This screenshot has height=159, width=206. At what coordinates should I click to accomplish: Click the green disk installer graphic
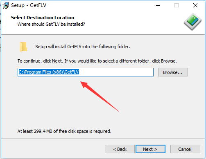[x=192, y=22]
